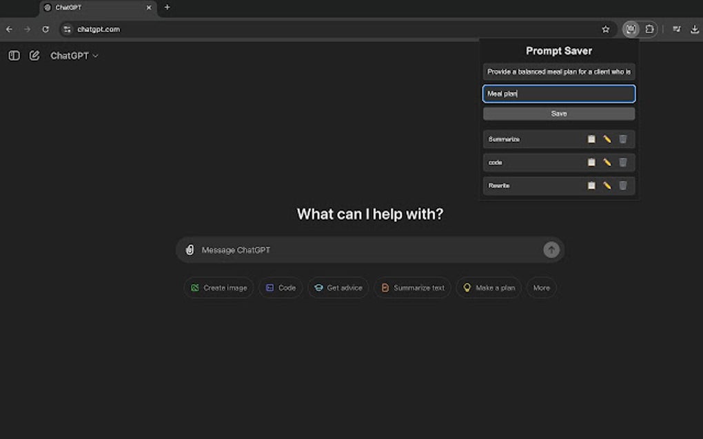Viewport: 703px width, 439px height.
Task: Open browser extensions puzzle menu
Action: (x=649, y=29)
